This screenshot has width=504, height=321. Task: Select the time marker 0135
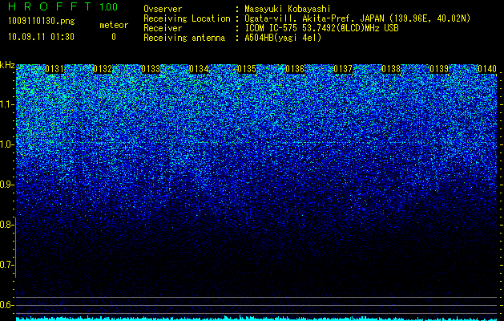click(x=247, y=69)
